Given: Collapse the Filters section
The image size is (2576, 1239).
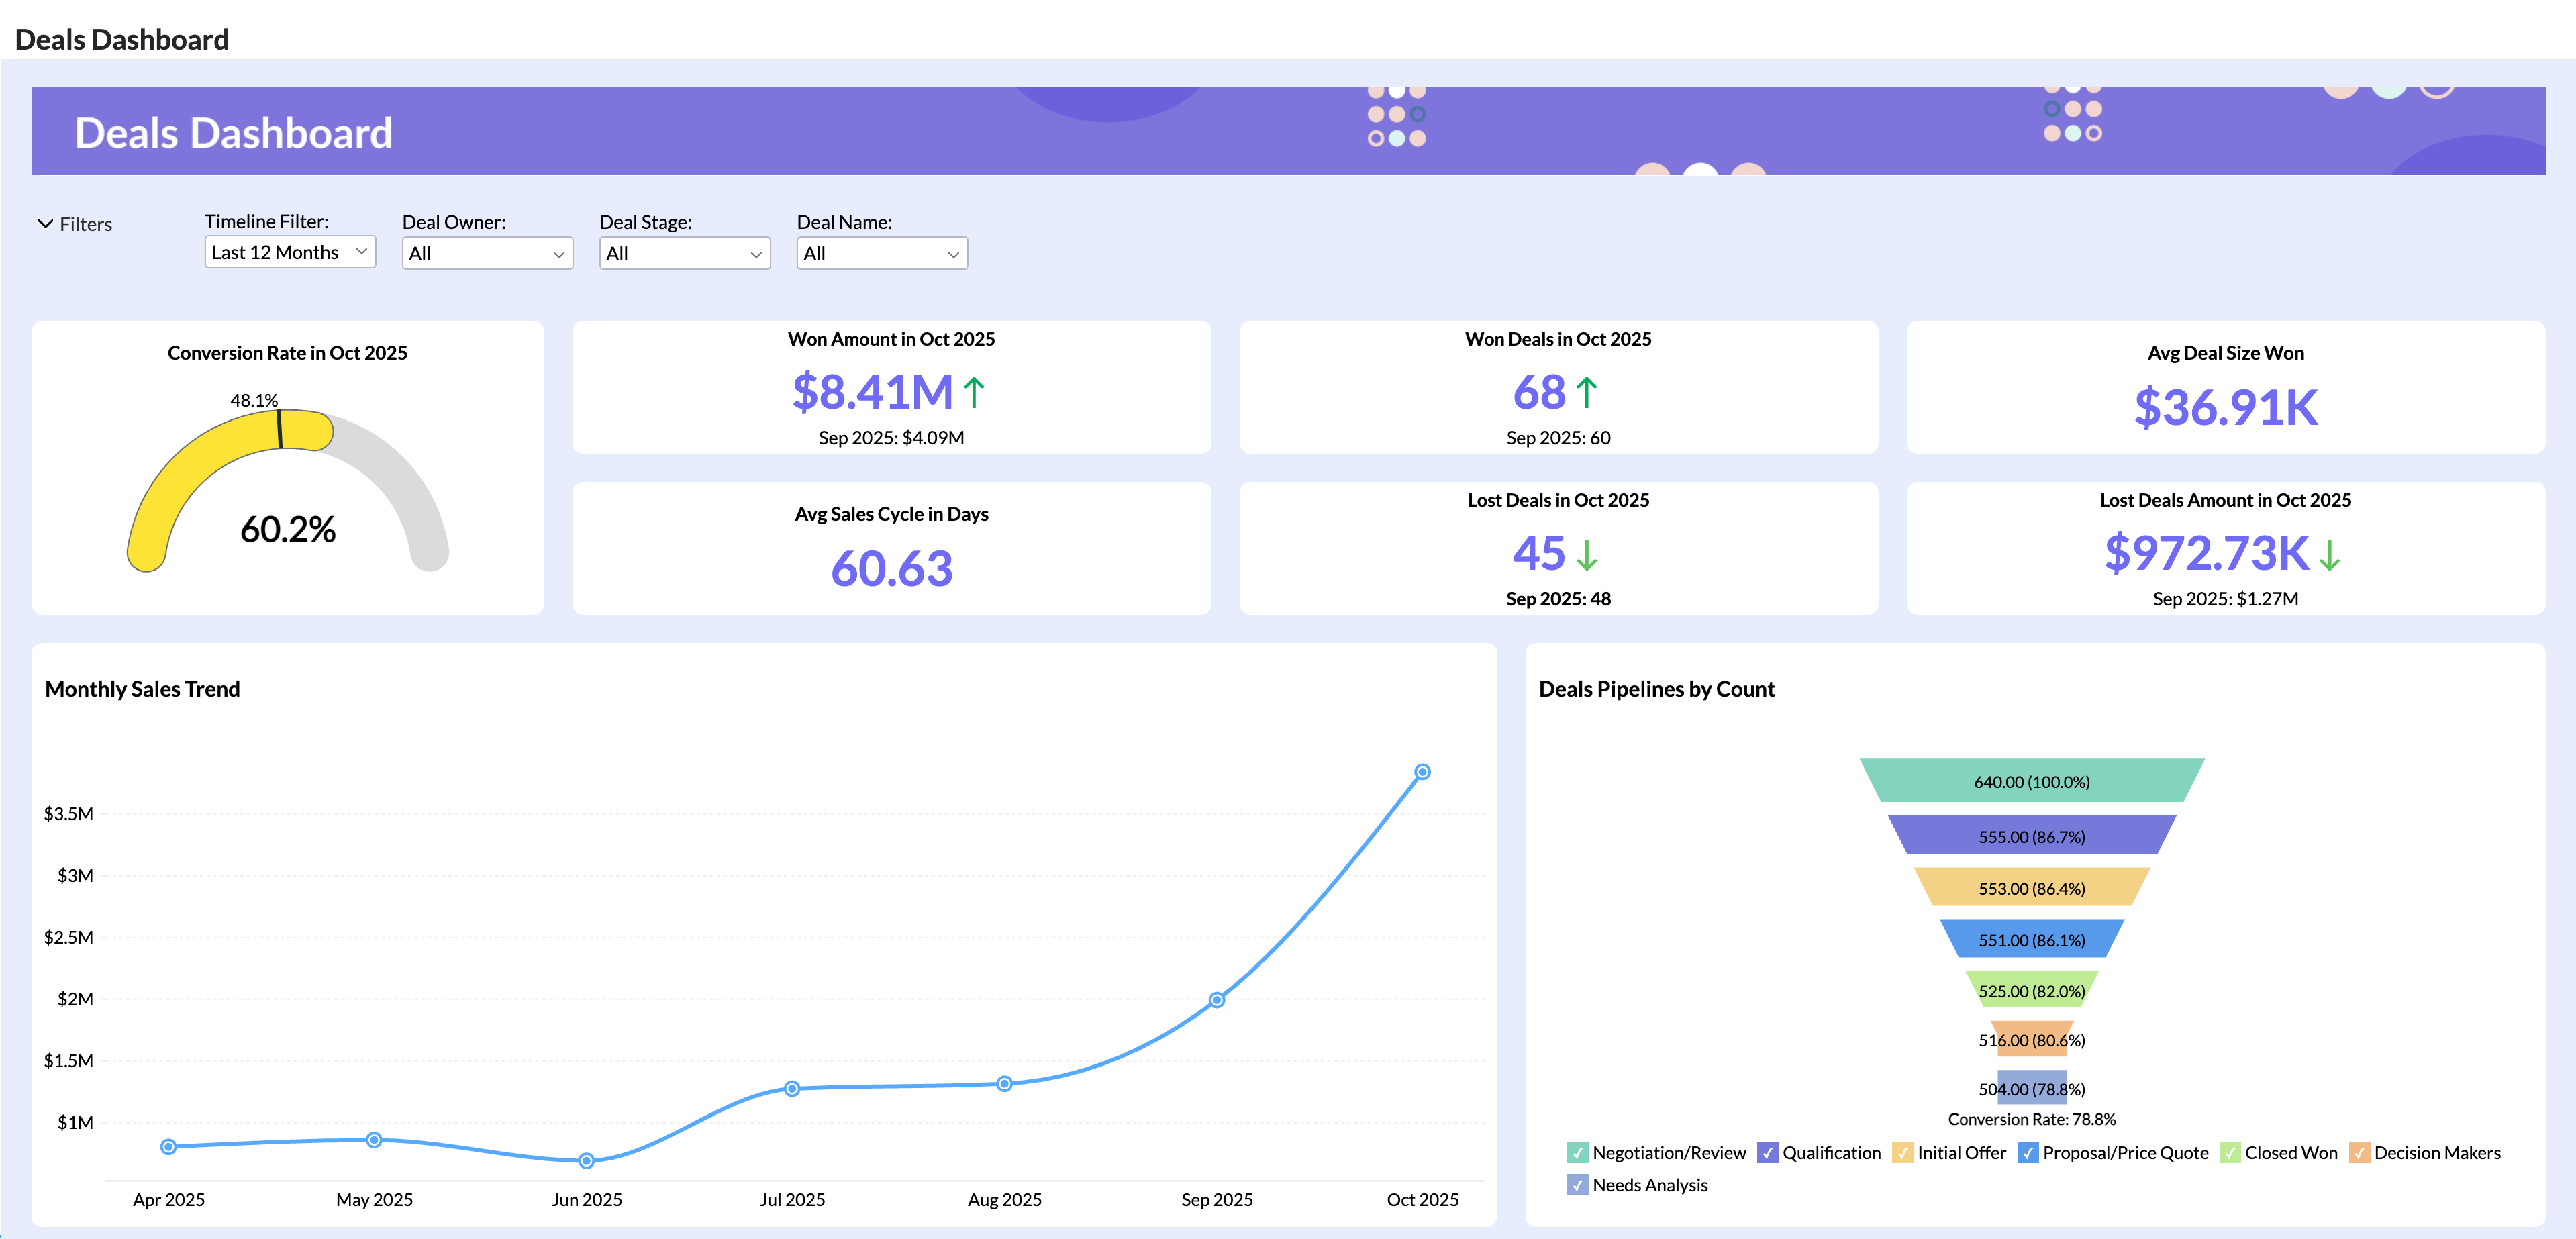Looking at the screenshot, I should (85, 224).
